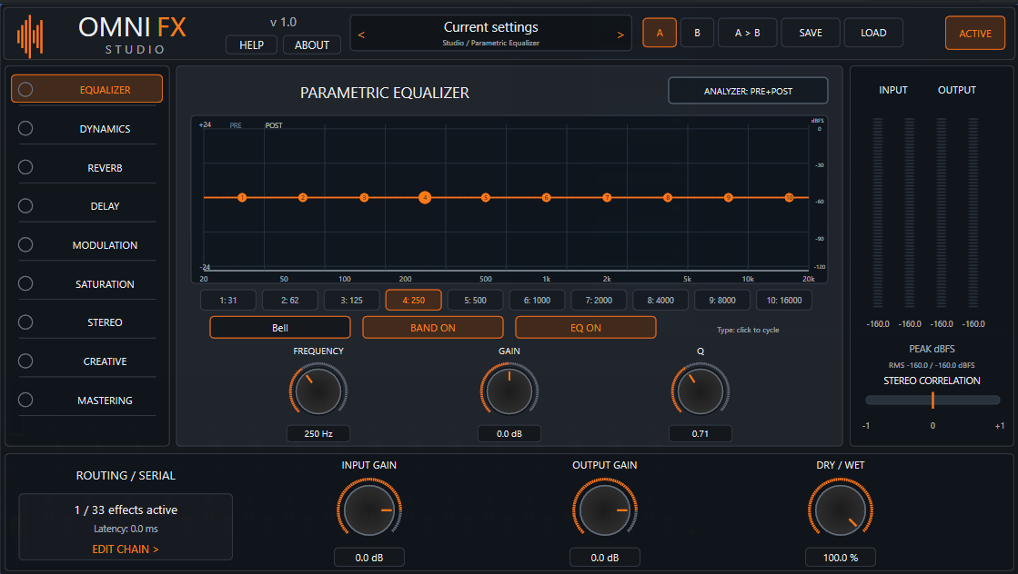Select EQ band node 1 on the graph
Image resolution: width=1018 pixels, height=574 pixels.
(x=242, y=198)
